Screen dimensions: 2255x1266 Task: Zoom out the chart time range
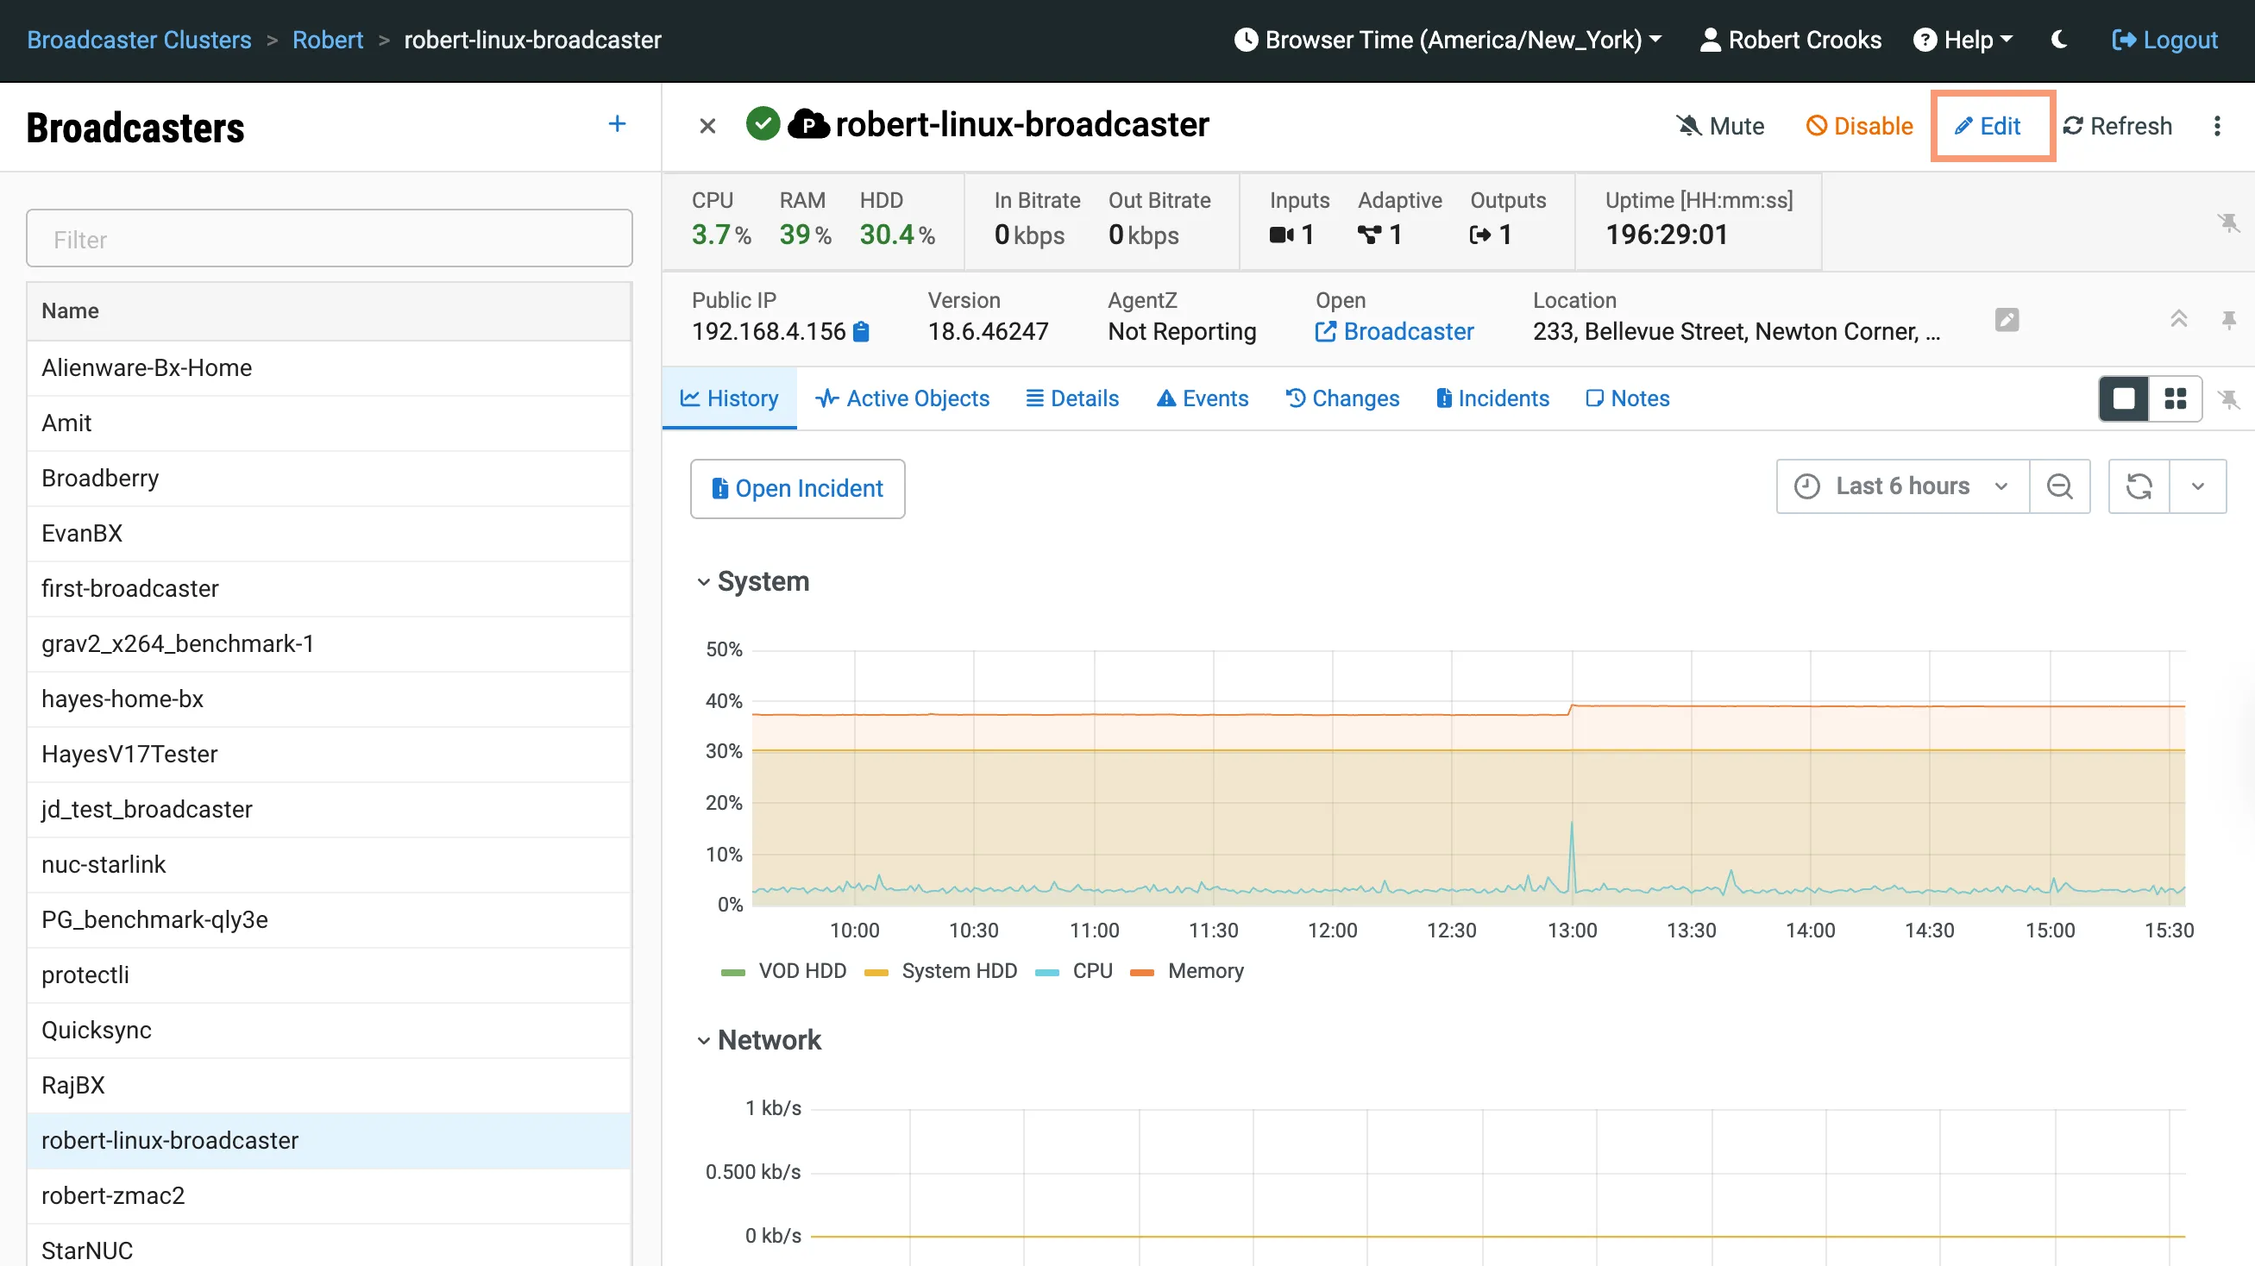click(2060, 486)
